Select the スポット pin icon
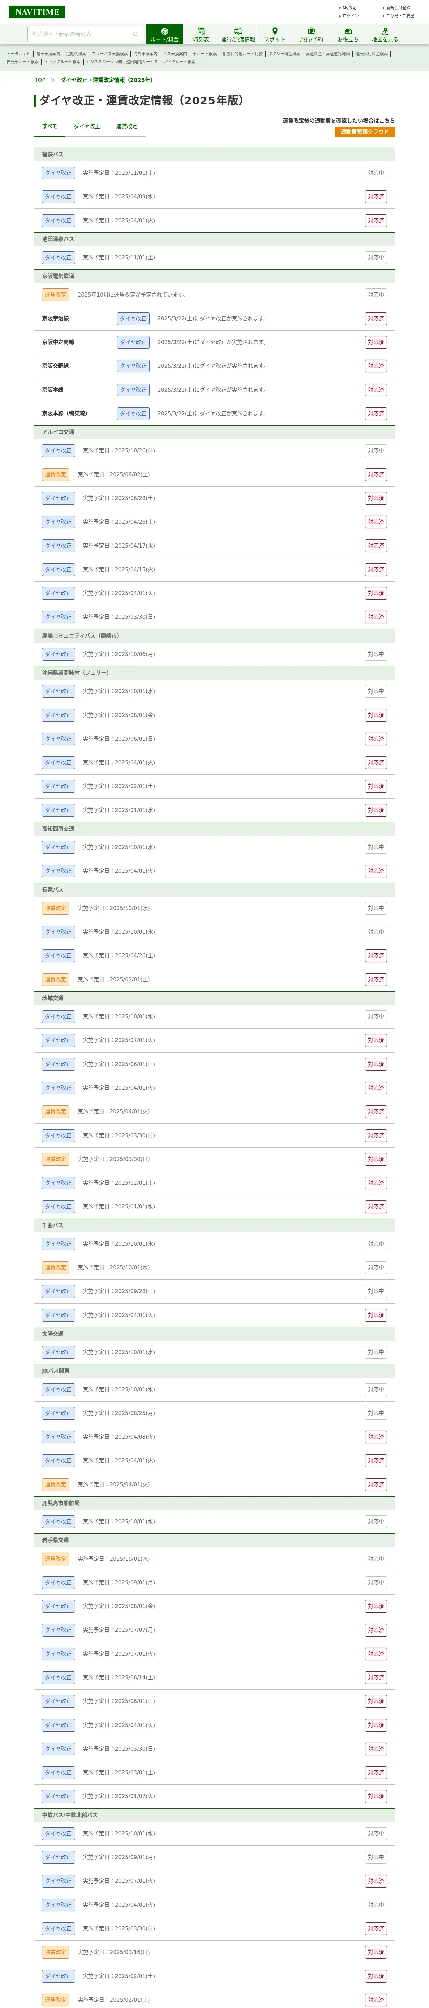Screen dimensions: 429x2008 pyautogui.click(x=274, y=34)
